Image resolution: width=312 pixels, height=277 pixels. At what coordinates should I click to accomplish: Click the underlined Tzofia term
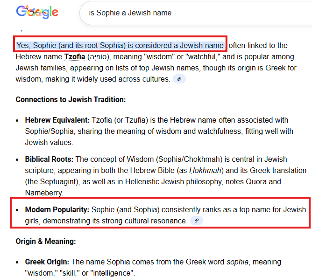tap(74, 57)
